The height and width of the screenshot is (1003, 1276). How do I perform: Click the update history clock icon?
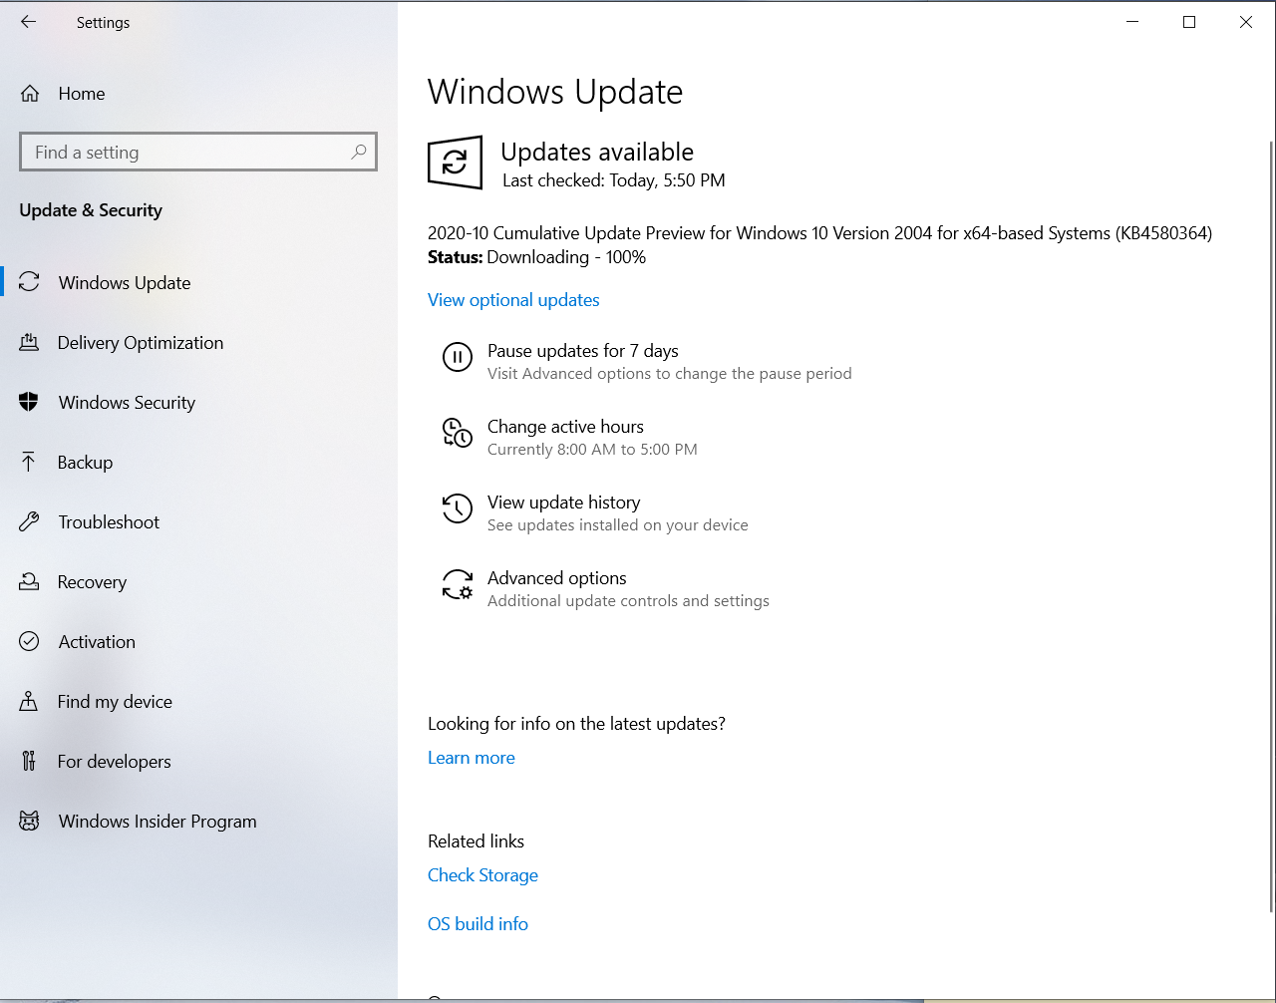point(458,508)
